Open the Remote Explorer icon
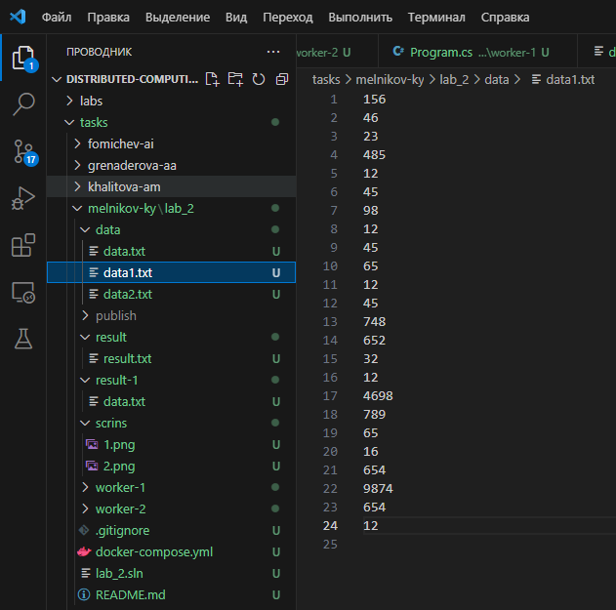Viewport: 616px width, 610px height. coord(22,292)
